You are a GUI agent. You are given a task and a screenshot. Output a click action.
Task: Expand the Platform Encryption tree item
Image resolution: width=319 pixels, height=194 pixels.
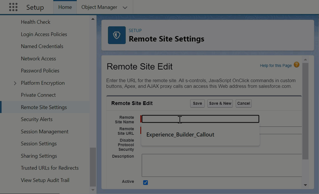coord(15,83)
